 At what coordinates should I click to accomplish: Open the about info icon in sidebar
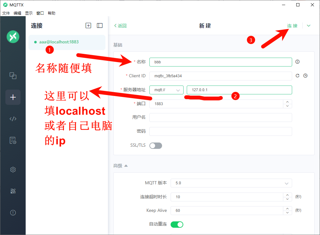pyautogui.click(x=13, y=213)
